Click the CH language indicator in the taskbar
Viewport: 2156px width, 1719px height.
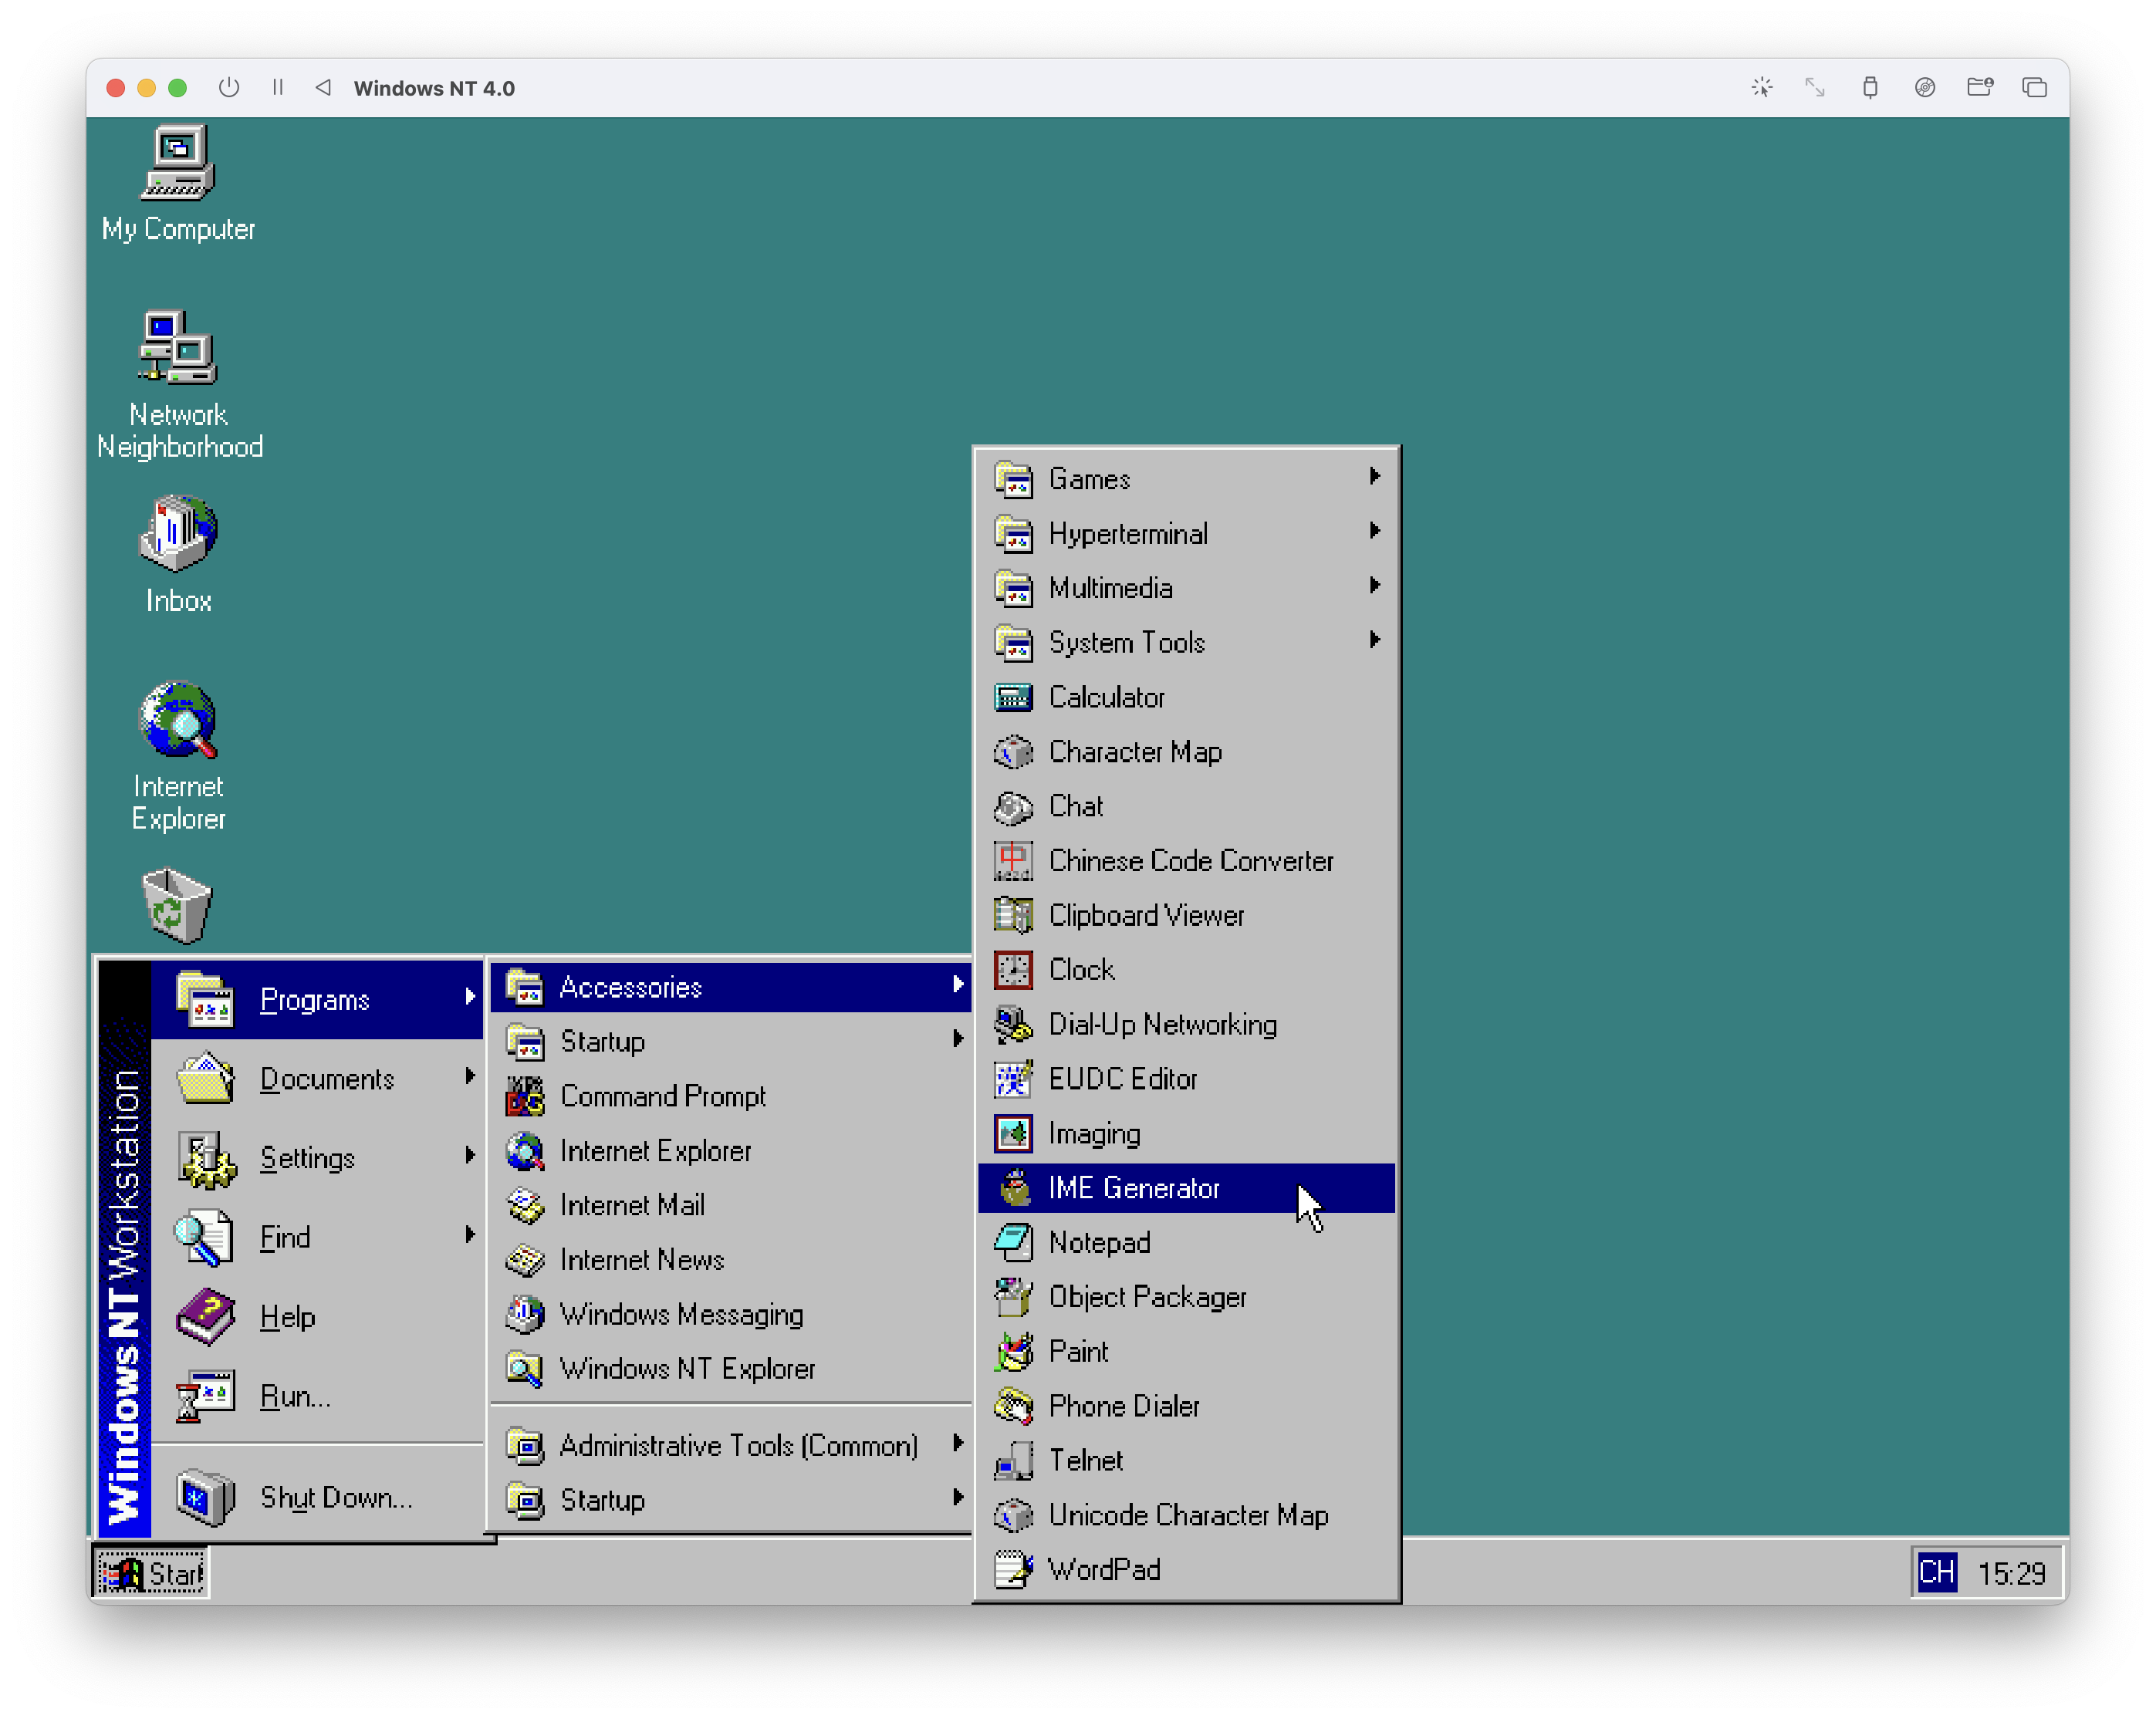pos(1938,1571)
